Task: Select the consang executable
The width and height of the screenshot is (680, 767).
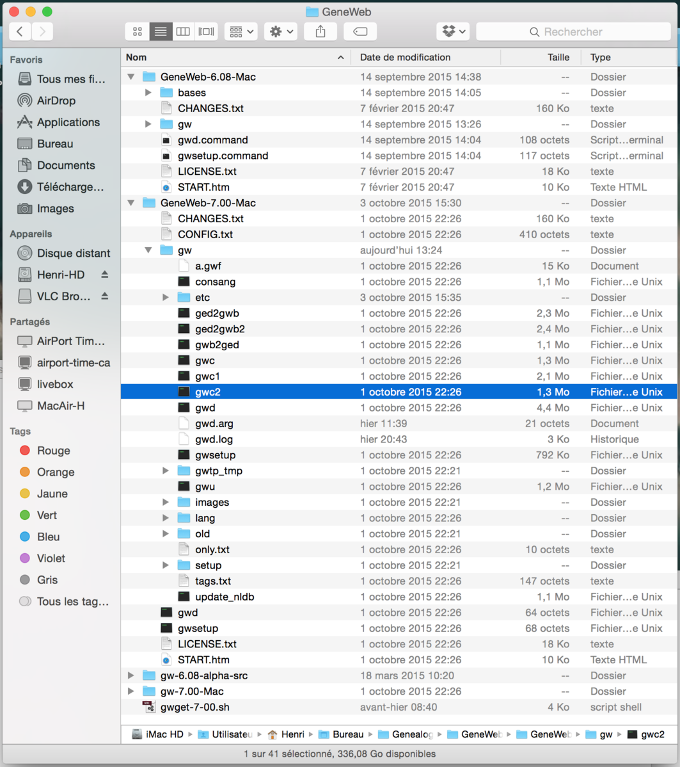Action: (399, 282)
